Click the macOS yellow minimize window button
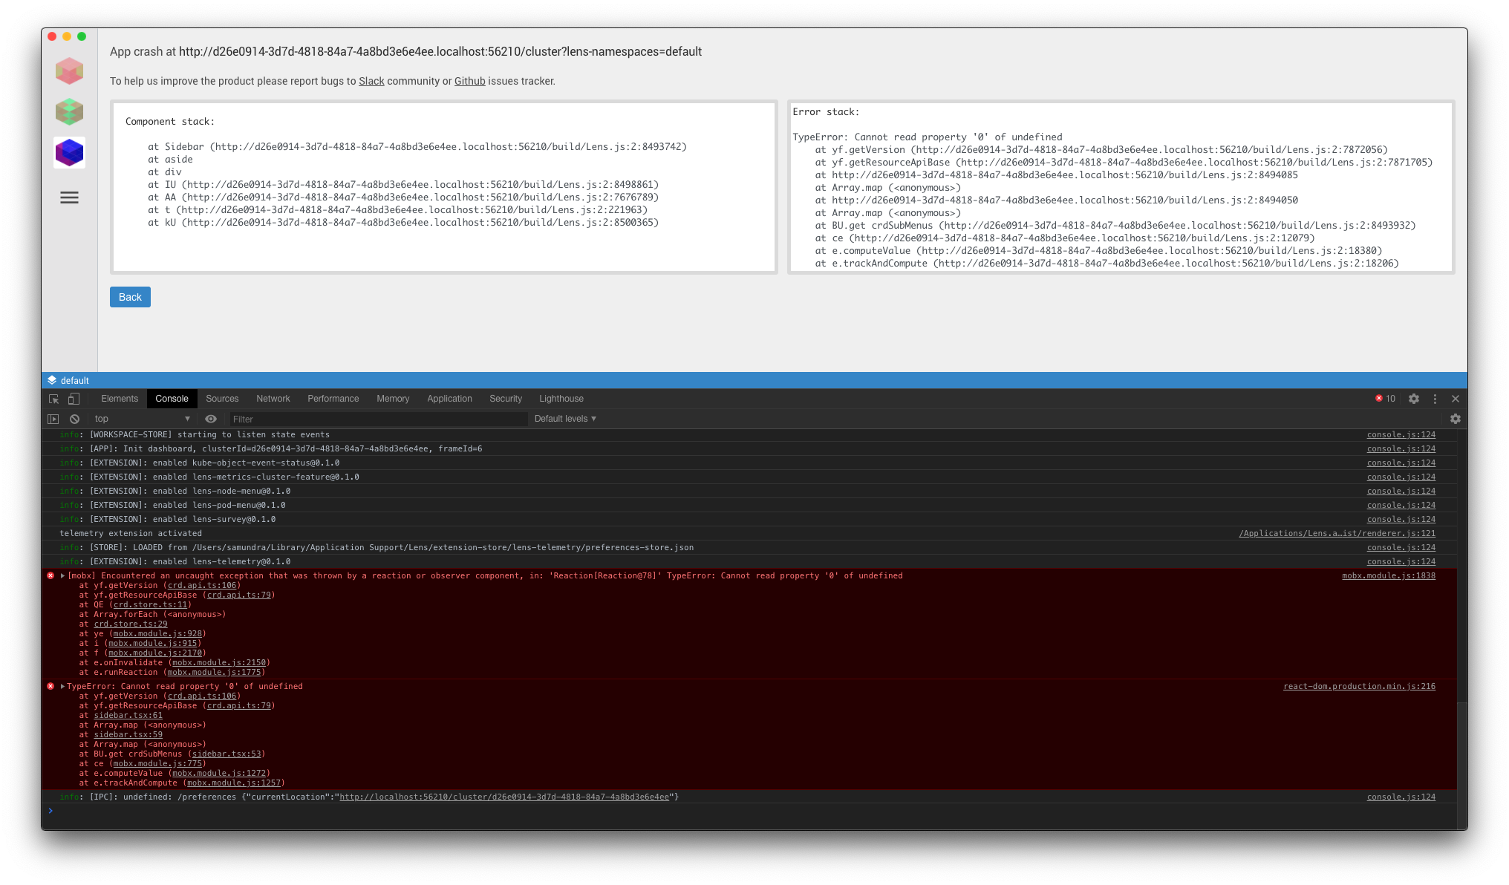Image resolution: width=1509 pixels, height=885 pixels. point(67,36)
